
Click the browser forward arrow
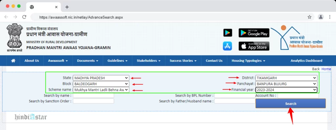[15, 17]
